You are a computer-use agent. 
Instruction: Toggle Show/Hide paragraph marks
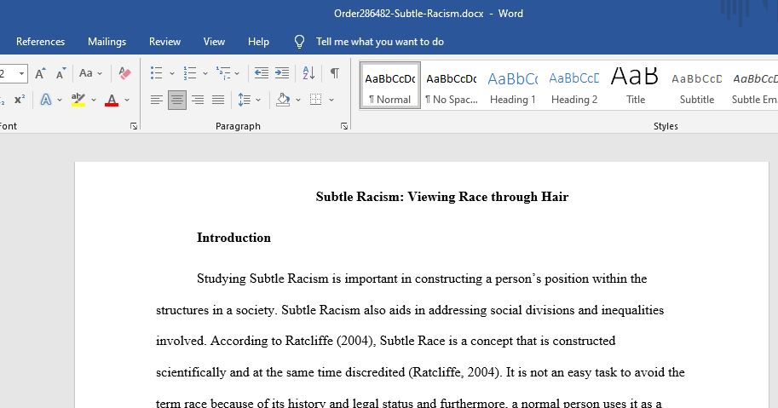click(335, 73)
